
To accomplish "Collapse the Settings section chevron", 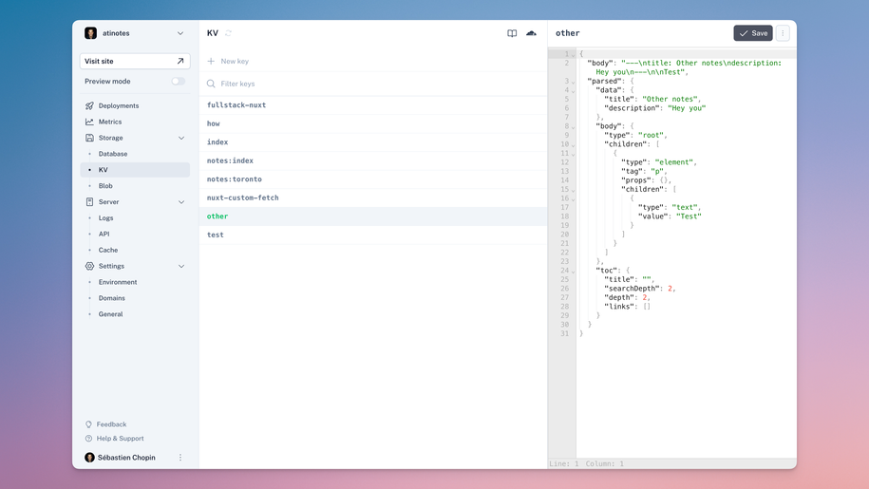I will [x=181, y=266].
